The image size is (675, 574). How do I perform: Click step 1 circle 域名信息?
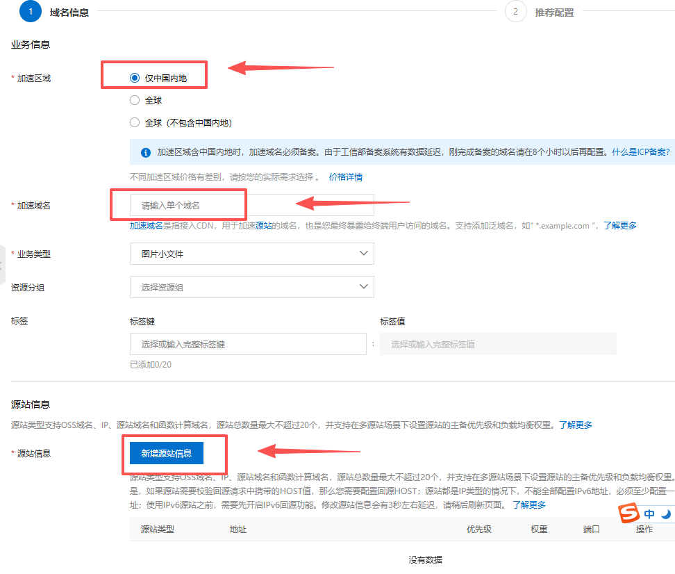click(31, 12)
